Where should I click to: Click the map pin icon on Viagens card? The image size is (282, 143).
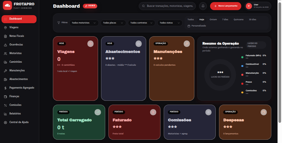coord(90,44)
